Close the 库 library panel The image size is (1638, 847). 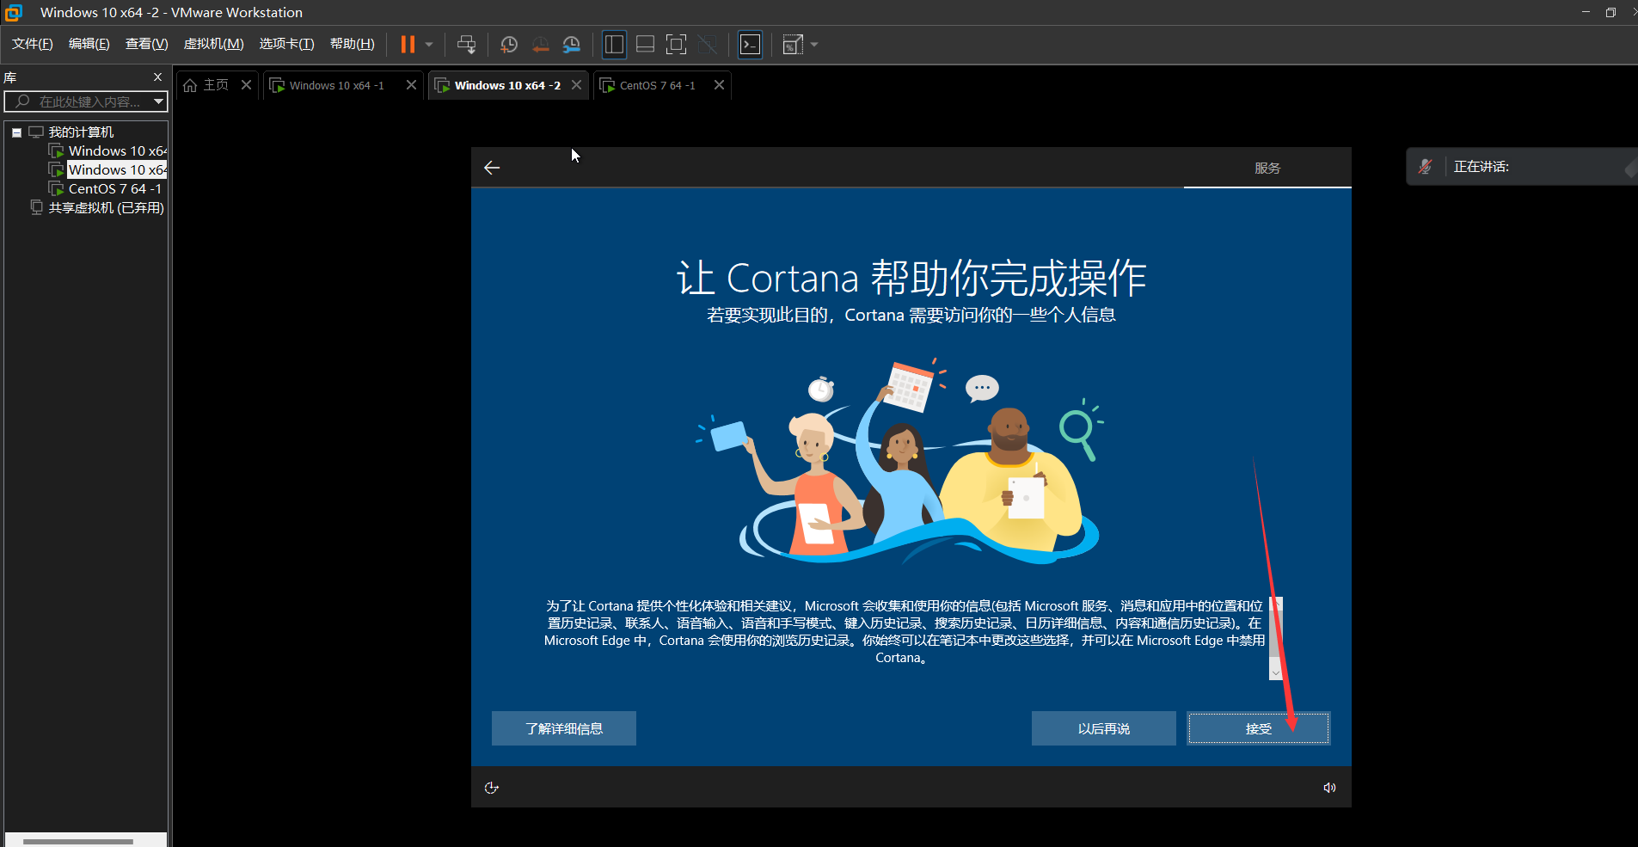click(157, 77)
